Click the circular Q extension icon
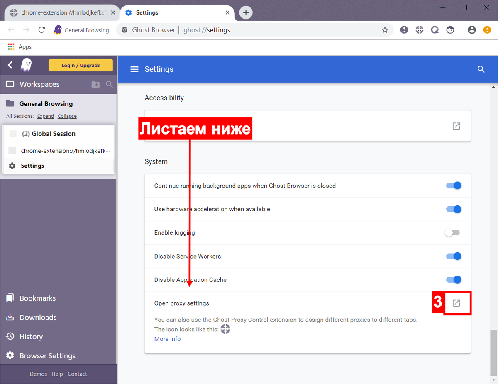 (435, 30)
